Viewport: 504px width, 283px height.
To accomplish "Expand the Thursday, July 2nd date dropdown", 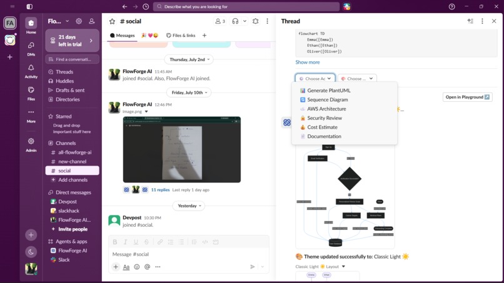I will pyautogui.click(x=189, y=59).
